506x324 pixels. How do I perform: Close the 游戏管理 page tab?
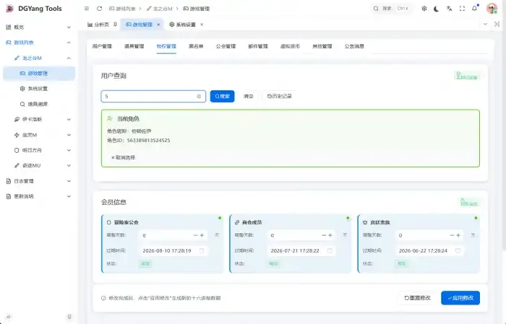(158, 25)
